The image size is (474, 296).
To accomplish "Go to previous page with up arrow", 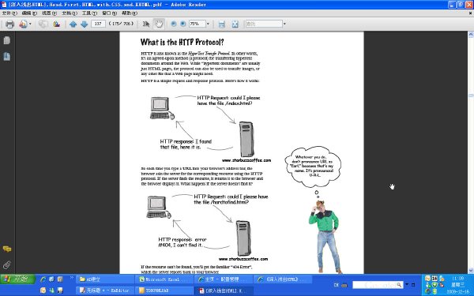I will point(73,24).
